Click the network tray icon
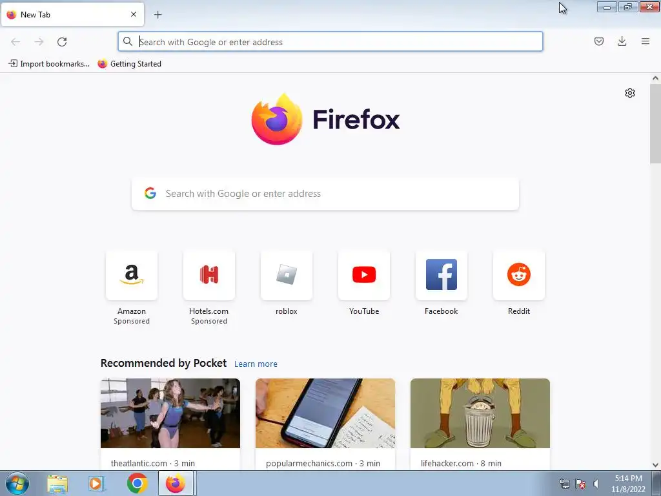 point(564,484)
